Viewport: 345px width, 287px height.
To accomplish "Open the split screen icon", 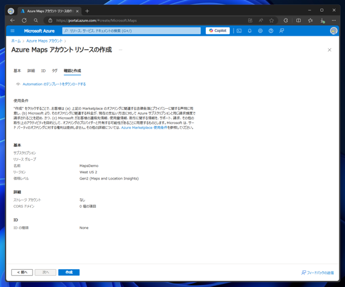I will (x=298, y=20).
